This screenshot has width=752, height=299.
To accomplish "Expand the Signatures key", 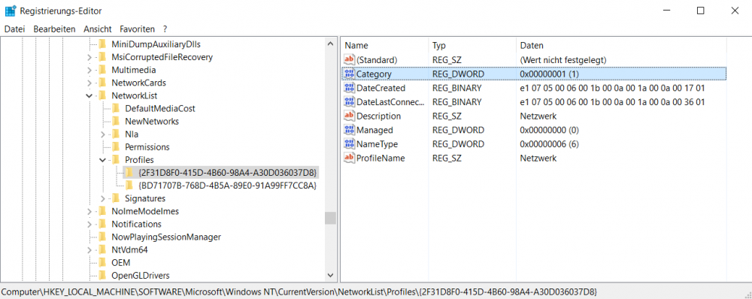I will (102, 199).
